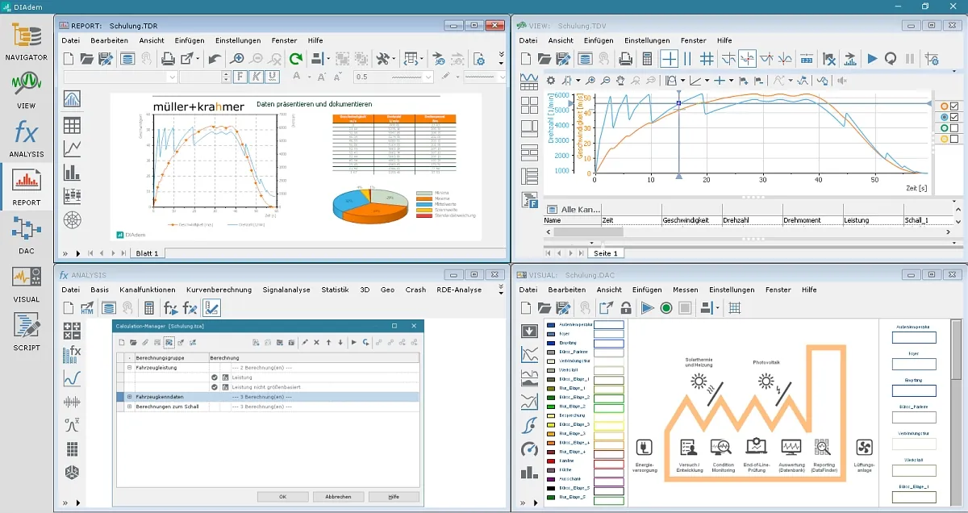This screenshot has height=513, width=968.
Task: Uncheck the blue curve checkbox in the VIEW legend
Action: click(954, 118)
